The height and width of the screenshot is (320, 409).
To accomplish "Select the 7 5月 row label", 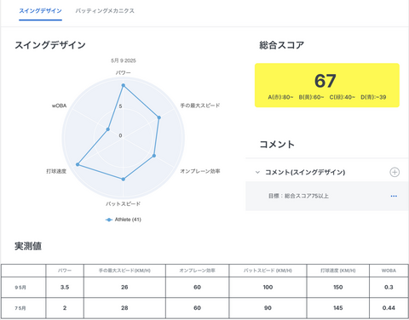I will coord(20,308).
